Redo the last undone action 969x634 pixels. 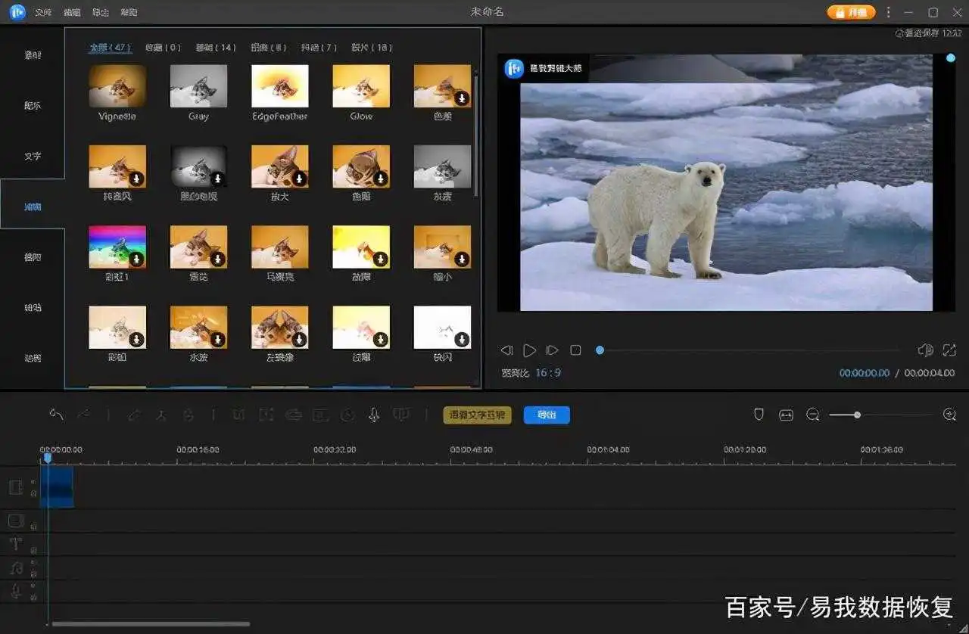click(83, 415)
